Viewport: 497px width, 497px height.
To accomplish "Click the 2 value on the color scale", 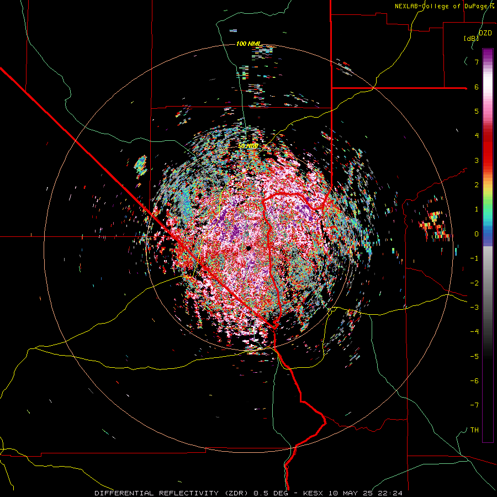I will (x=477, y=185).
